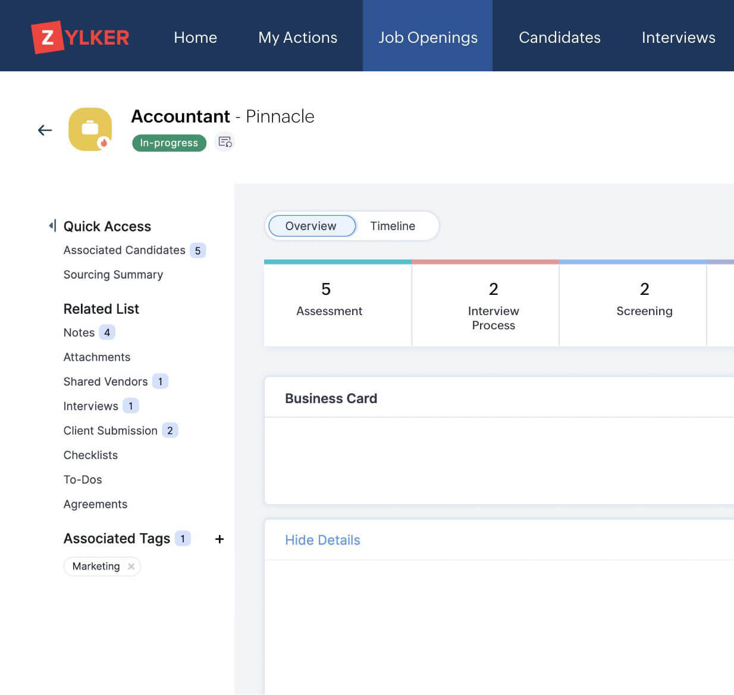Open the Candidates tab
This screenshot has width=734, height=695.
(x=559, y=37)
